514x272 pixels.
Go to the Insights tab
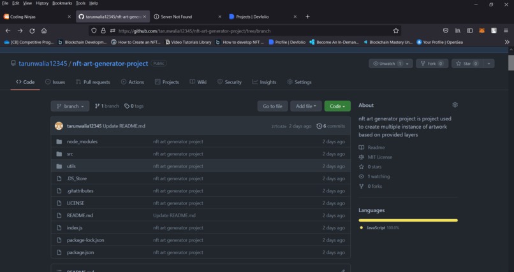click(x=264, y=82)
